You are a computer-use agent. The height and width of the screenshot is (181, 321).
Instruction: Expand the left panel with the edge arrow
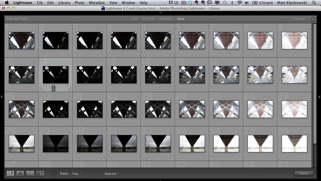2,97
